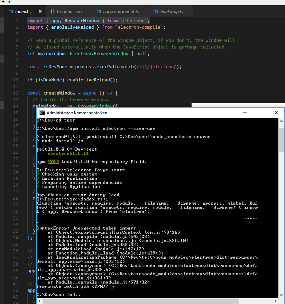Click the 'C:\Dev\test>cd..' prompt line
Screen dimensions: 285x304
(58, 295)
